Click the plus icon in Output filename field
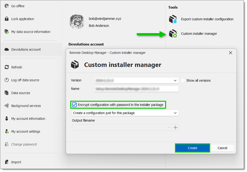This screenshot has height=172, width=247. [x=175, y=127]
